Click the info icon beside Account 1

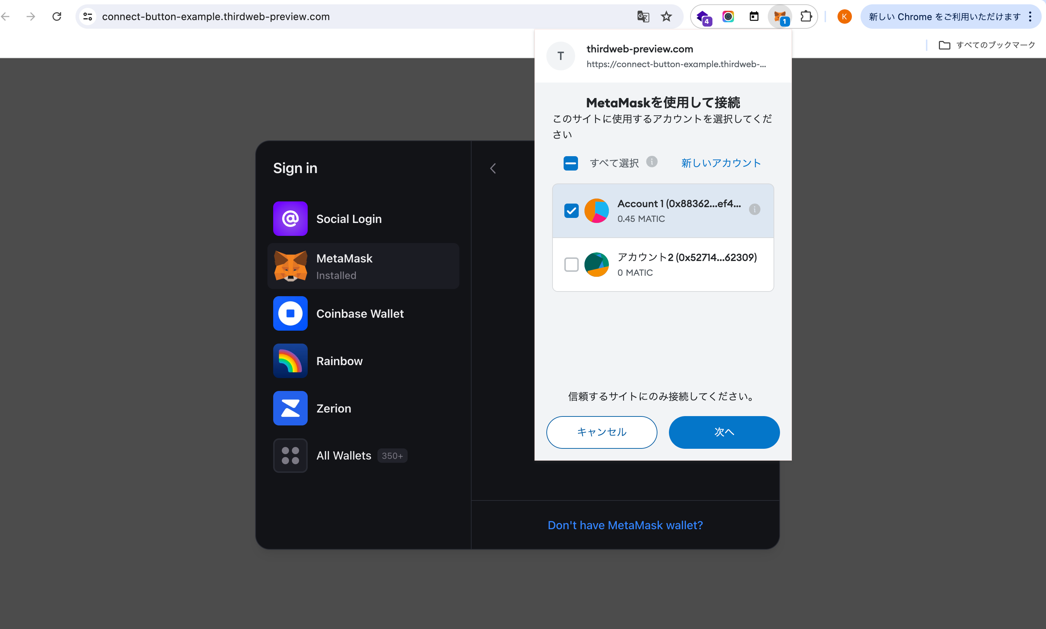click(754, 209)
